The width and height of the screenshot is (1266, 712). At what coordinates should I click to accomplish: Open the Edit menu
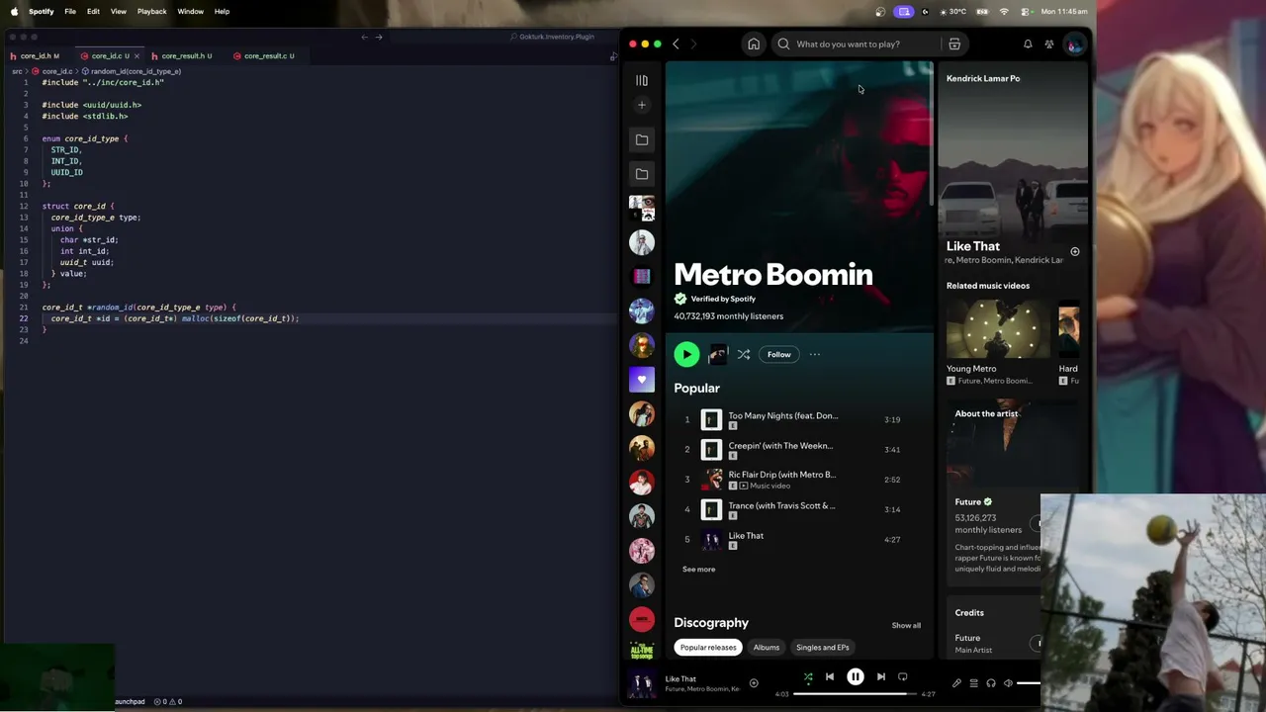point(93,12)
